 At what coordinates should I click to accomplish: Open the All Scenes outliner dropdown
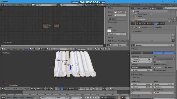[x=156, y=8]
